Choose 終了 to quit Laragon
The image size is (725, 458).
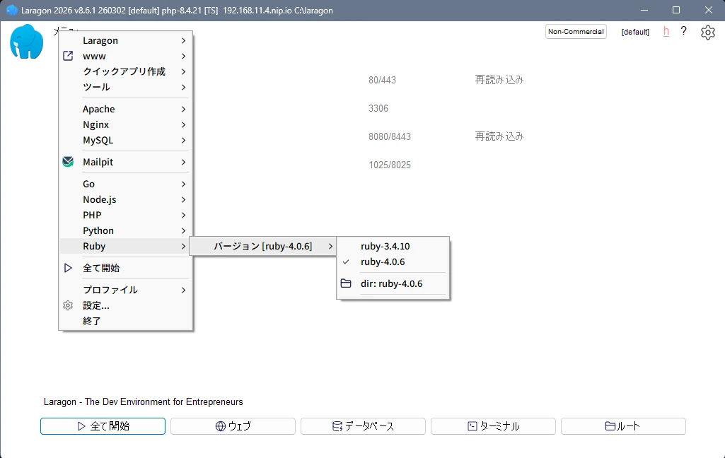tap(125, 321)
